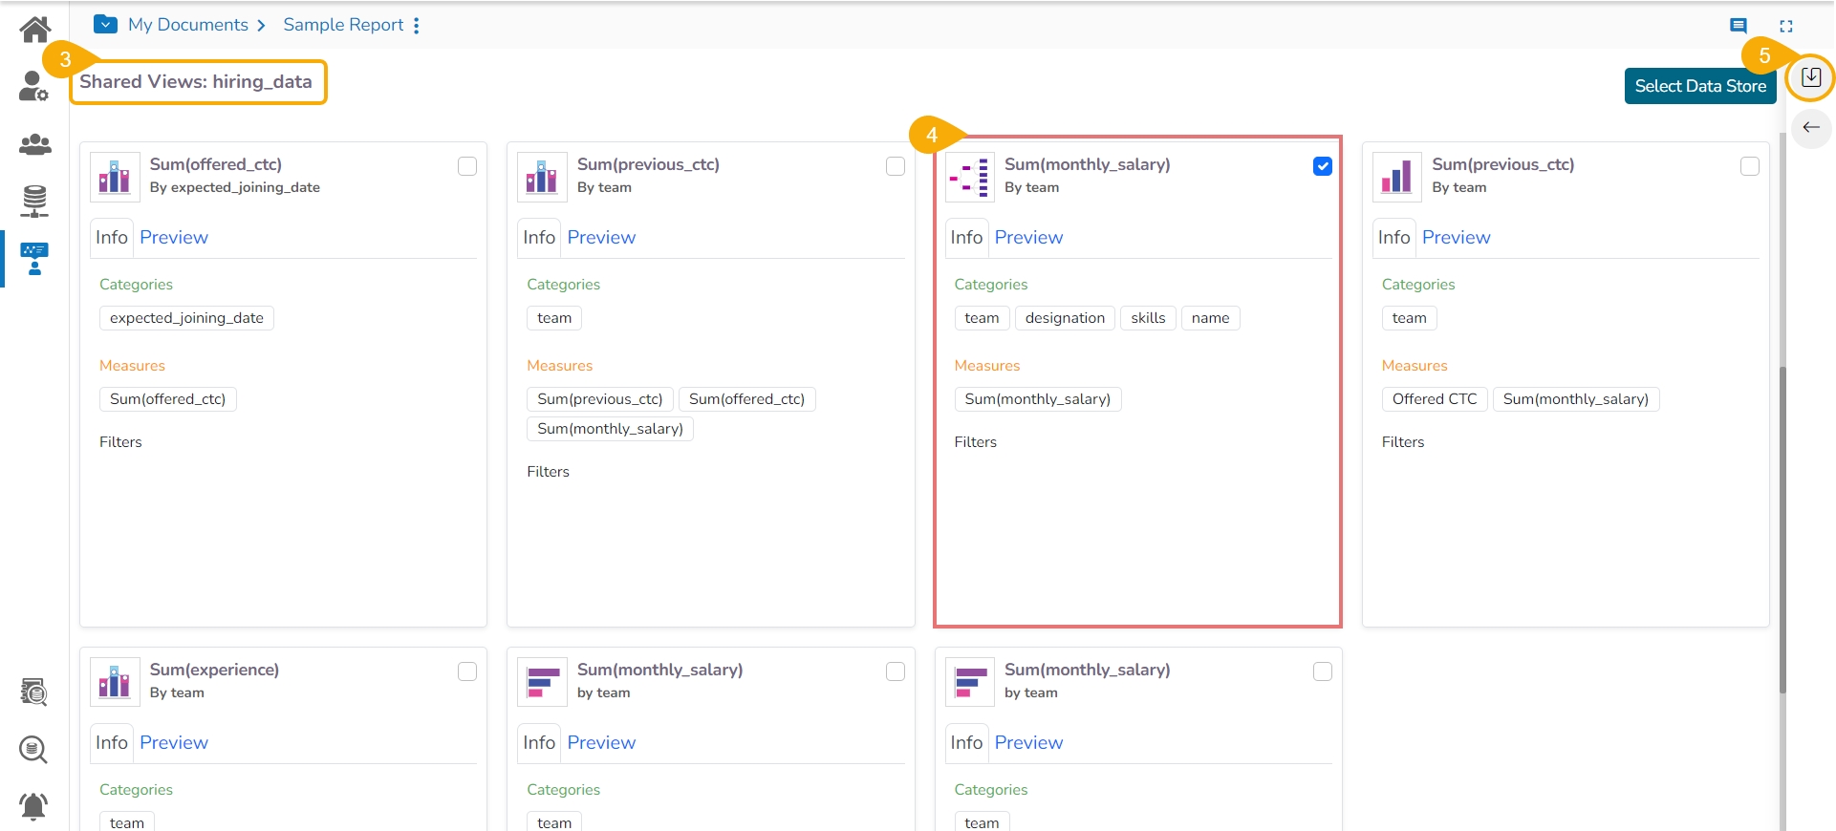Viewport: 1836px width, 831px height.
Task: Open the data store sidebar icon
Action: point(34,201)
